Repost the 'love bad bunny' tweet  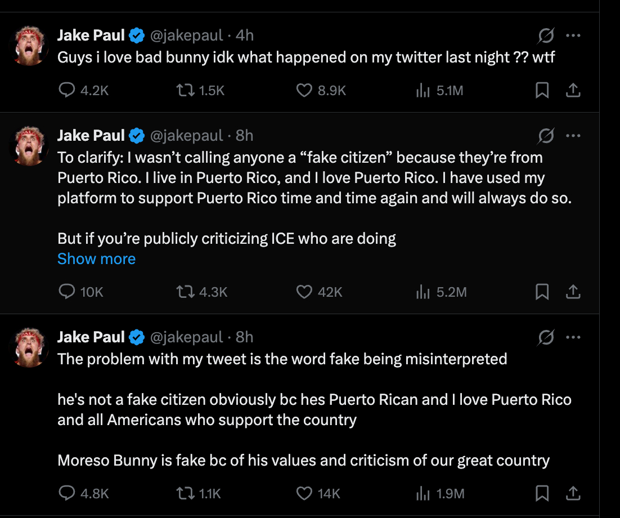tap(186, 90)
